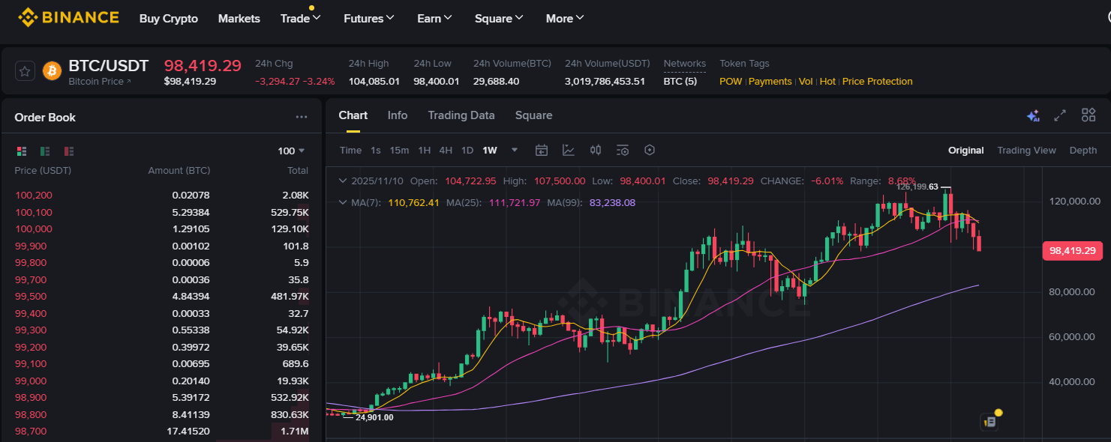The image size is (1111, 442).
Task: Open the chart settings list icon
Action: (x=623, y=150)
